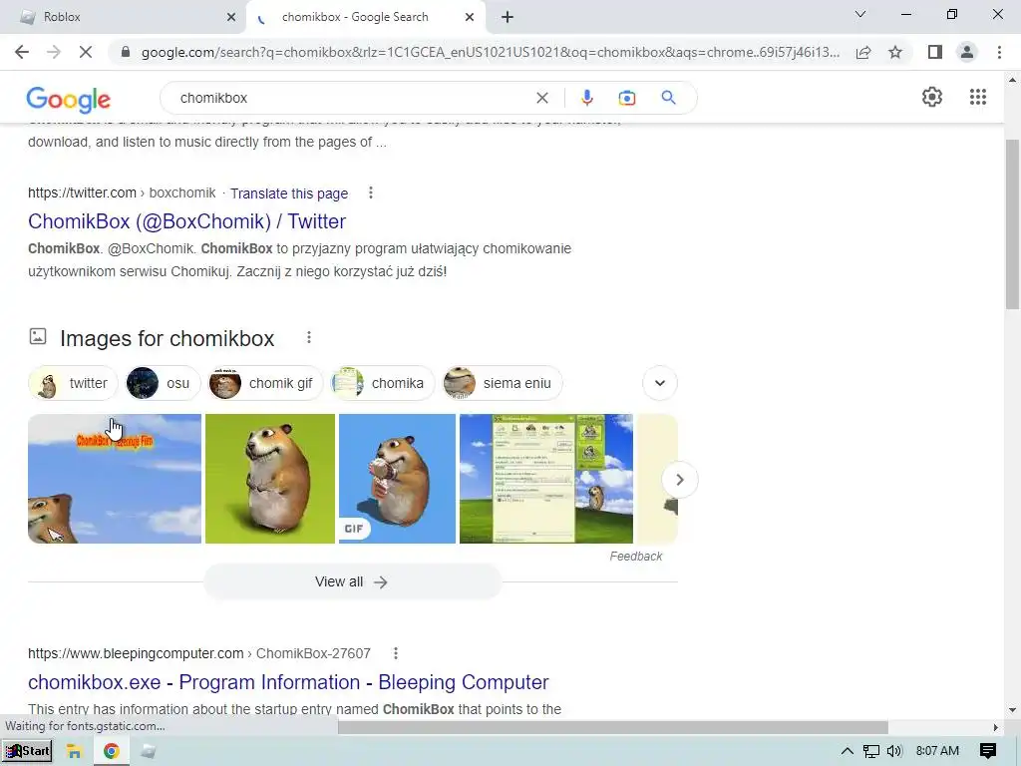
Task: Clear the search box text
Action: pyautogui.click(x=541, y=98)
